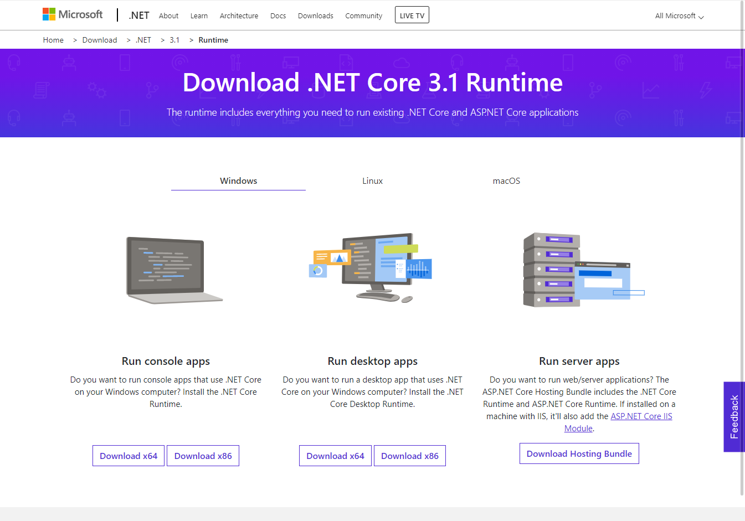Expand the All Microsoft dropdown
This screenshot has width=745, height=521.
(x=679, y=16)
